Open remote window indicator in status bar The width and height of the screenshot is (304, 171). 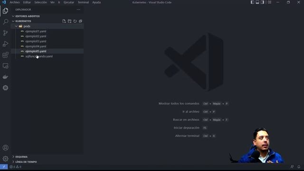click(x=4, y=167)
